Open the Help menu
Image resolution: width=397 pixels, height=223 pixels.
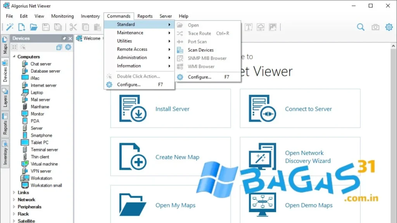click(183, 16)
